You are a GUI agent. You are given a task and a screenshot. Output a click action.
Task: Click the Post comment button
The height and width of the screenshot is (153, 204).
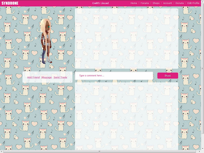point(168,76)
